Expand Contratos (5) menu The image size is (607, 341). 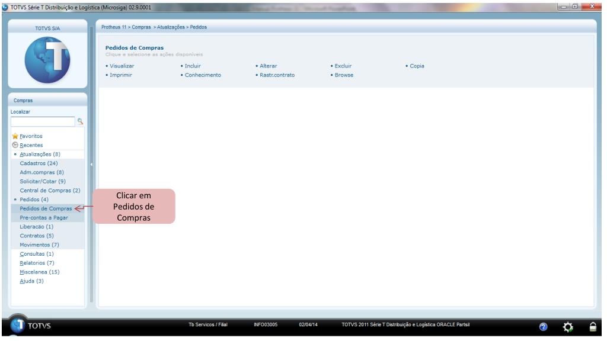pos(37,236)
